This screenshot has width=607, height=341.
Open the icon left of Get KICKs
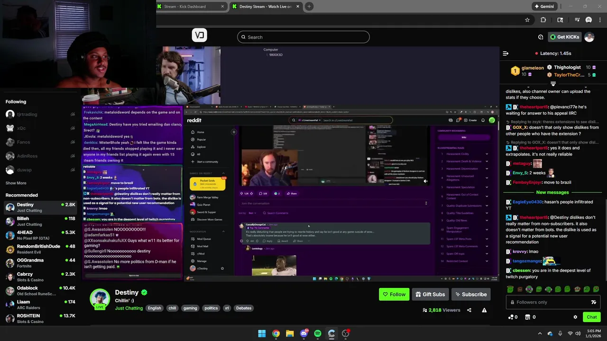pos(541,37)
